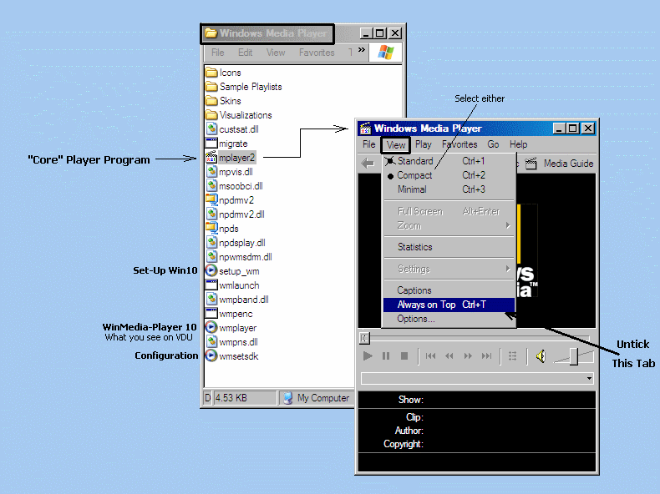Image resolution: width=660 pixels, height=494 pixels.
Task: Open Explorer window Edit menu
Action: (245, 53)
